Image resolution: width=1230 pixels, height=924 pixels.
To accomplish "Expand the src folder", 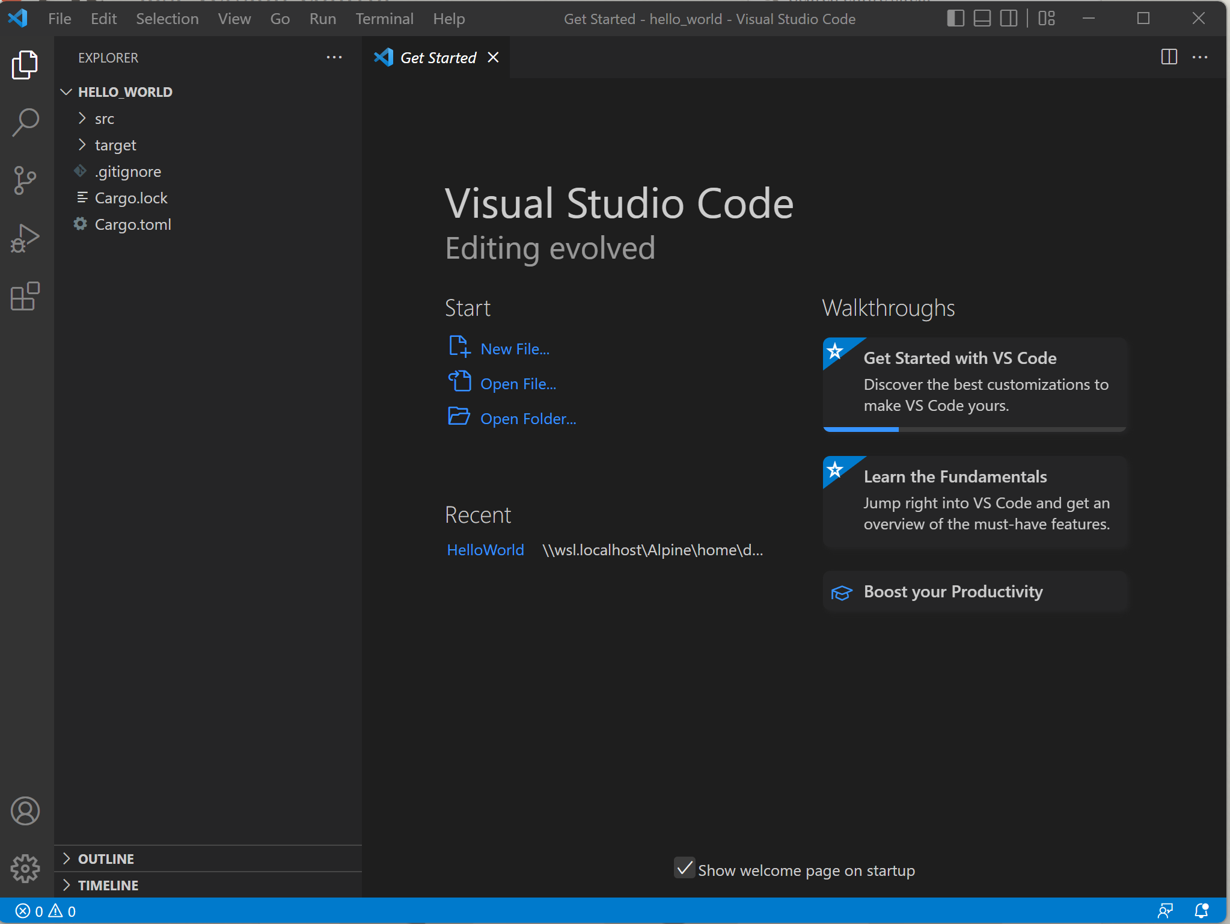I will coord(104,119).
